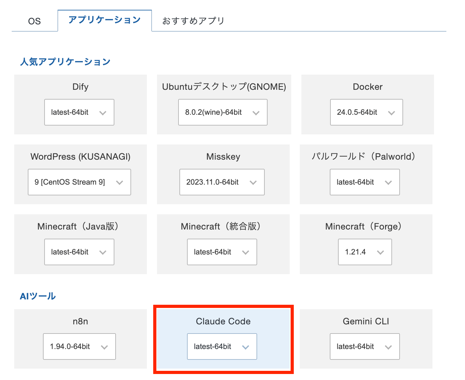This screenshot has height=380, width=465.
Task: Open Minecraft (統合版) version dropdown
Action: [222, 252]
